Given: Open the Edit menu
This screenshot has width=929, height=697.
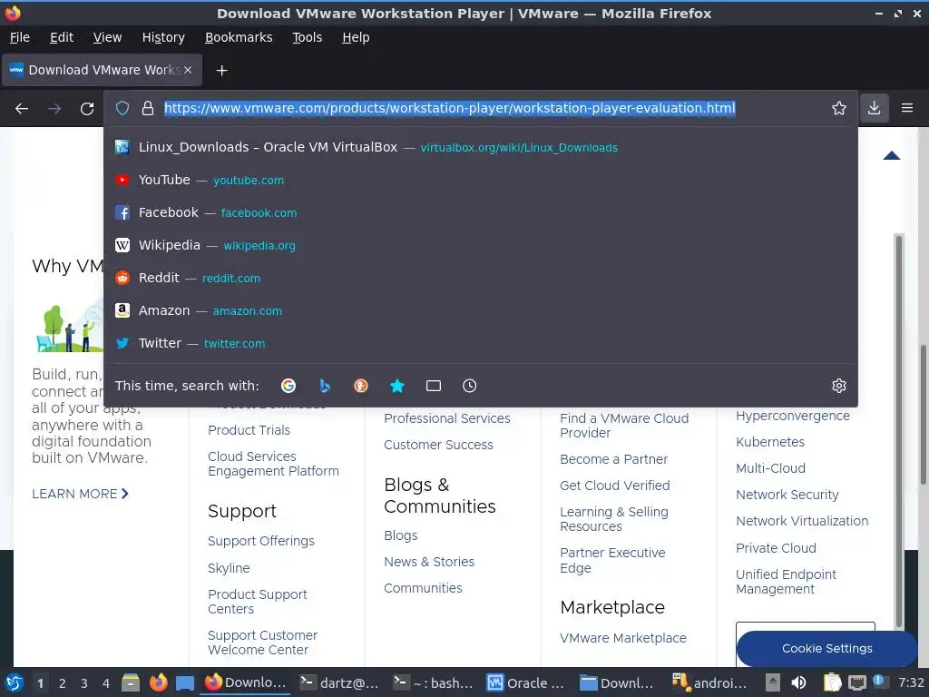Looking at the screenshot, I should 62,37.
